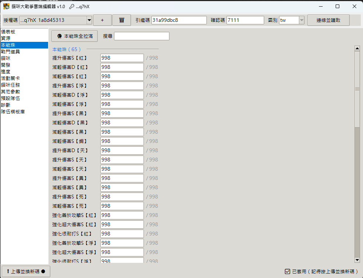The image size is (363, 278).
Task: Click value field for 強化很耐打S【紅】
Action: pos(122,234)
